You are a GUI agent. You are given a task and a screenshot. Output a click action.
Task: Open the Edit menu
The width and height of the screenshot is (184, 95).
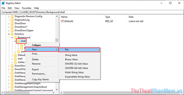click(10, 8)
